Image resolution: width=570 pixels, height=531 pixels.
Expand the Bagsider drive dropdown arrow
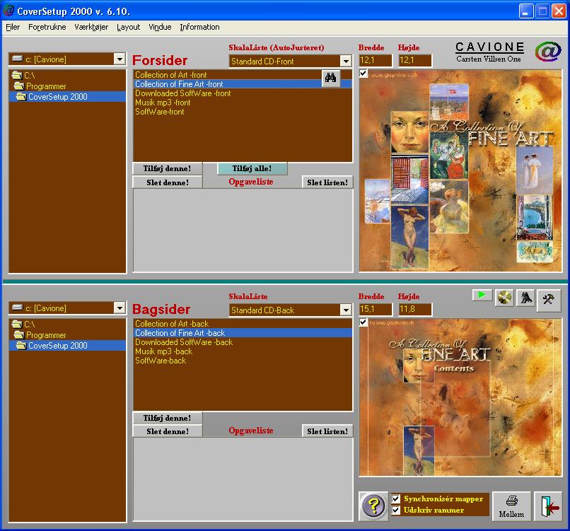(x=120, y=308)
